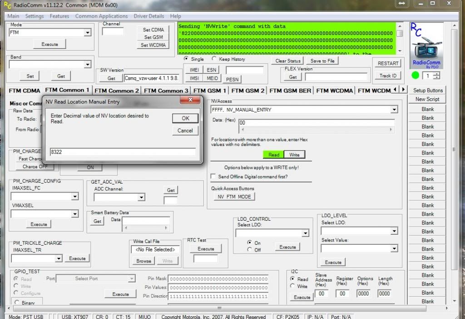Click the double-arrow button in the title bar

pyautogui.click(x=401, y=4)
